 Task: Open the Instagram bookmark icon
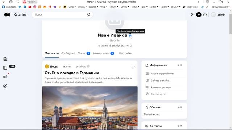tap(35, 7)
